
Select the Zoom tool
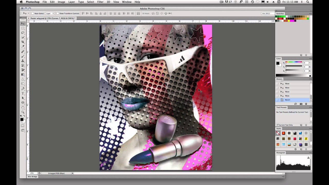[x=23, y=112]
